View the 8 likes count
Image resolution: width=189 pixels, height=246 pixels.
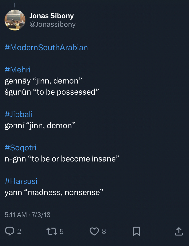tap(104, 231)
